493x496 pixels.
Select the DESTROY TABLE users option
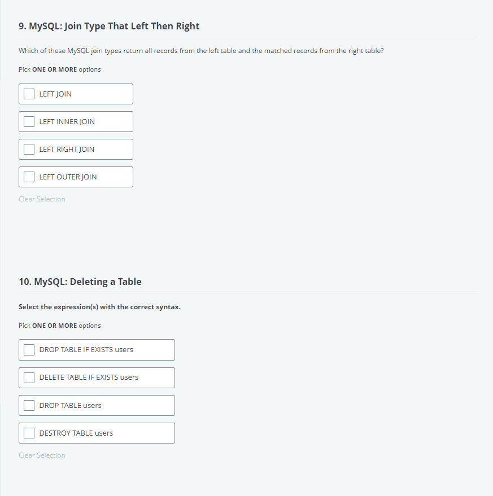click(96, 433)
